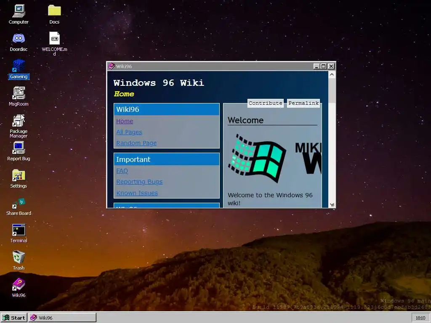Select the Gameing desktop shortcut

click(19, 69)
